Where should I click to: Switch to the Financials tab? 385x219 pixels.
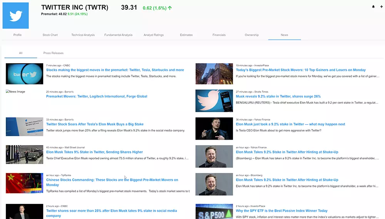point(219,35)
